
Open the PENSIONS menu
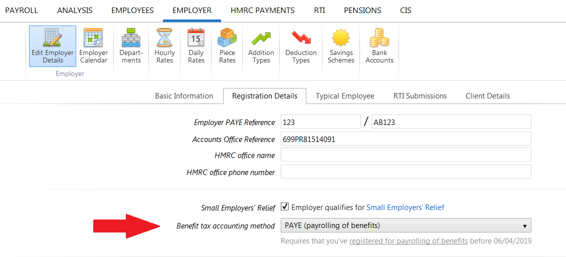point(363,10)
